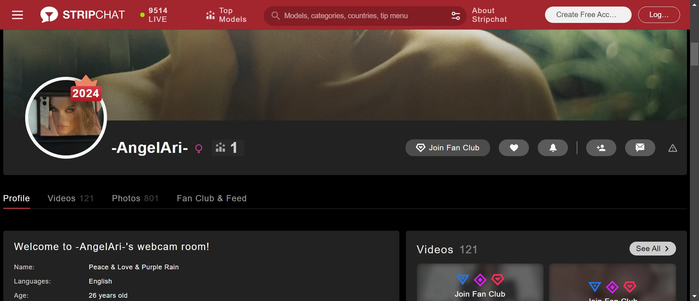The height and width of the screenshot is (301, 699).
Task: Open the 9514 LIVE models link
Action: click(x=154, y=15)
